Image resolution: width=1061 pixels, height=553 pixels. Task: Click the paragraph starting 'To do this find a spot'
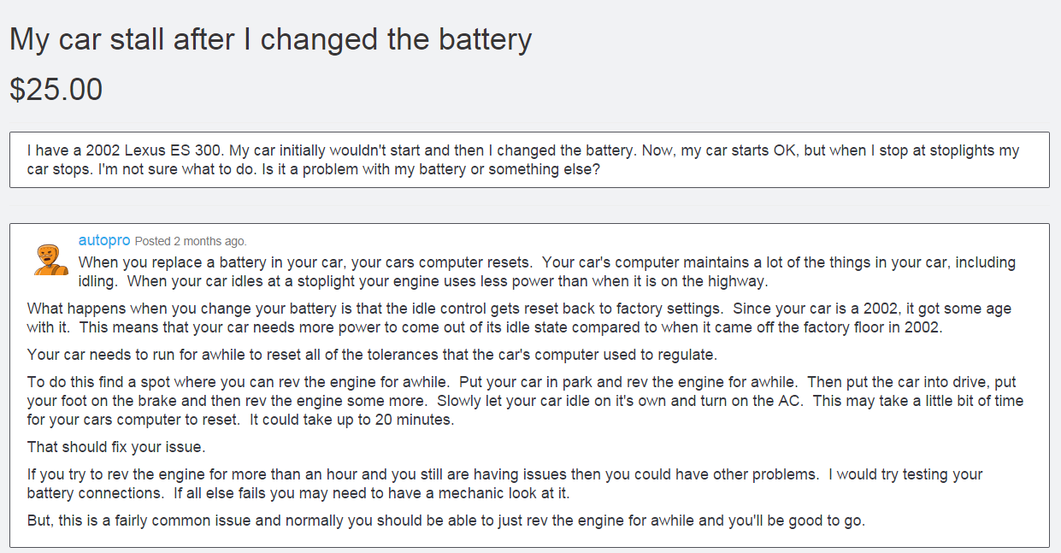pyautogui.click(x=525, y=401)
